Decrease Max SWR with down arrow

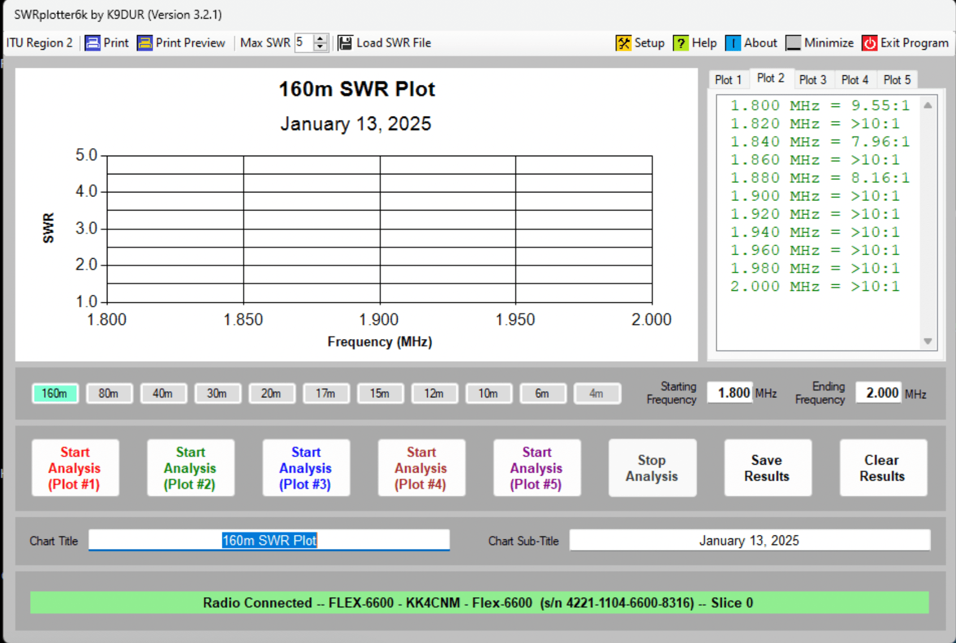click(320, 47)
